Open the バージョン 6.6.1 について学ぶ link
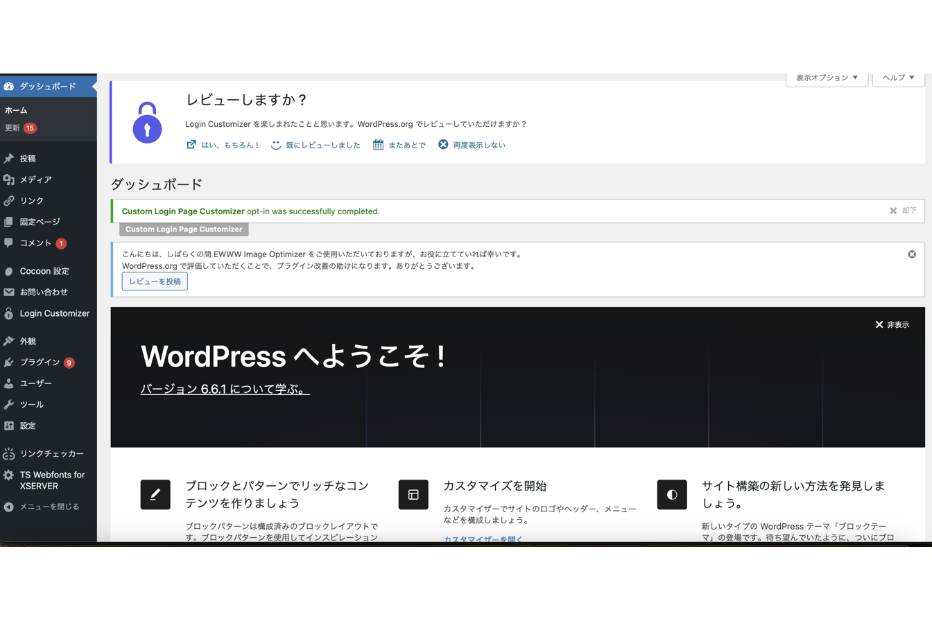The width and height of the screenshot is (932, 621). (x=225, y=389)
